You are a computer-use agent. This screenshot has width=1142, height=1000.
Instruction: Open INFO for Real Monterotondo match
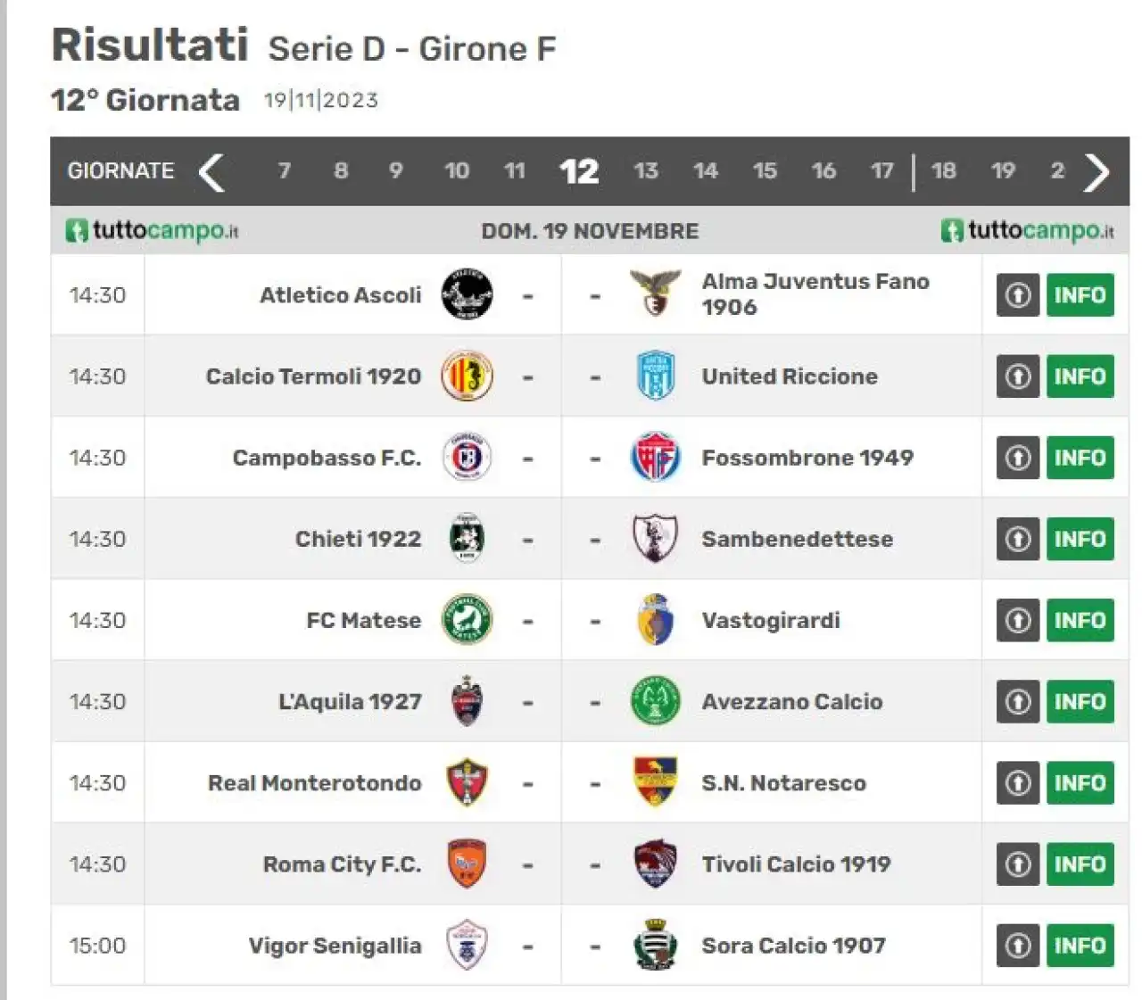pyautogui.click(x=1080, y=782)
